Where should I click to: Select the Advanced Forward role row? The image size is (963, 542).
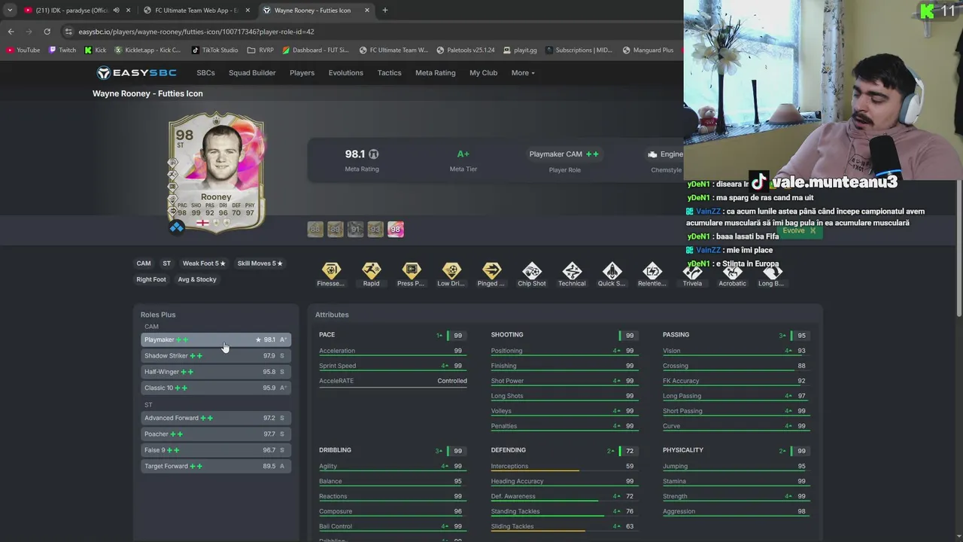point(216,418)
